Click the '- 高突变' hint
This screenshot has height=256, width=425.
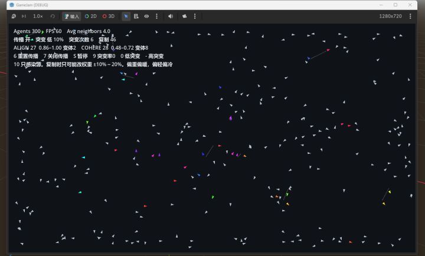point(155,56)
